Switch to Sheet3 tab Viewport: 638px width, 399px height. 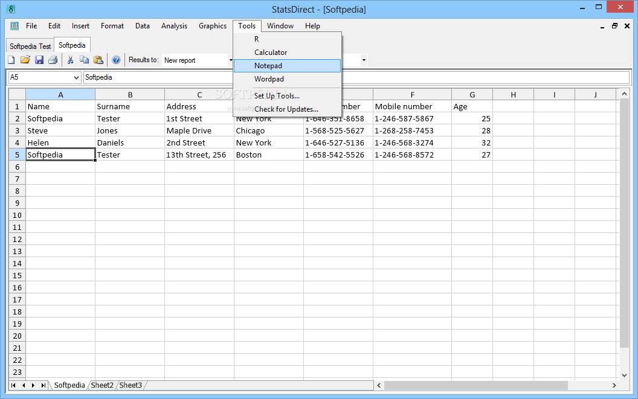(130, 385)
